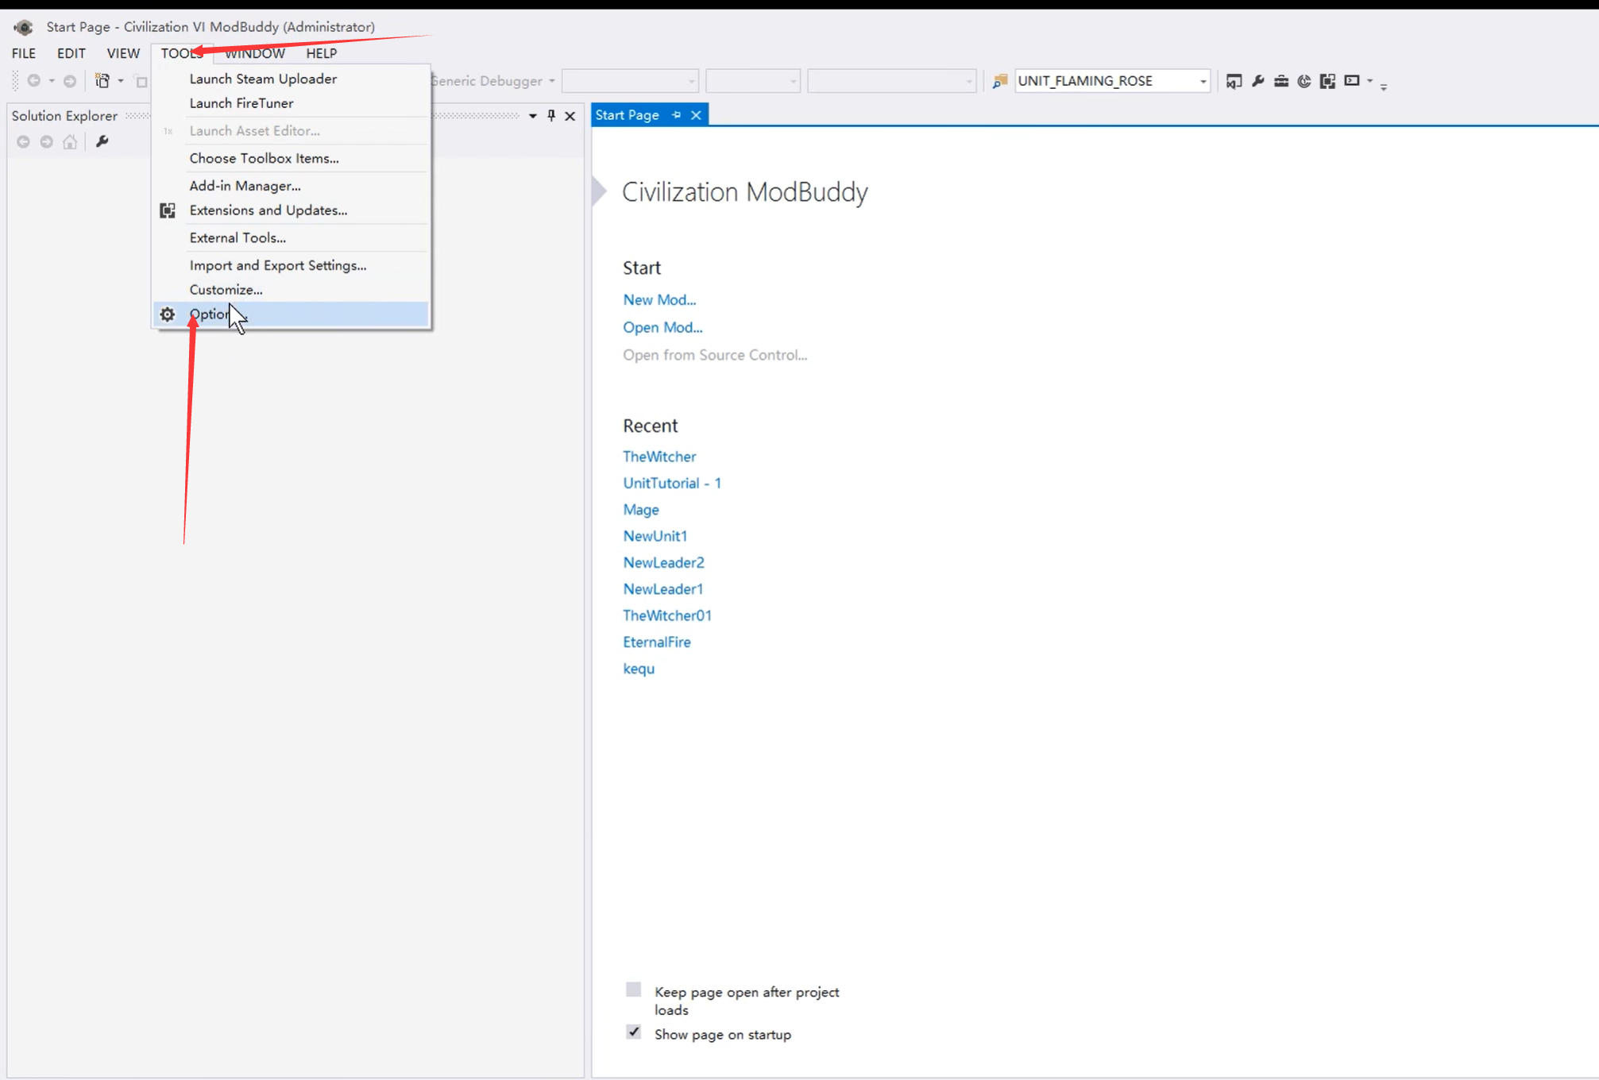The width and height of the screenshot is (1599, 1080).
Task: Open the EDIT menu
Action: [71, 53]
